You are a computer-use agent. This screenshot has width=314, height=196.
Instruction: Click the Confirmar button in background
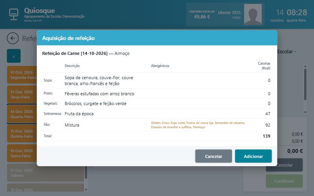[284, 181]
